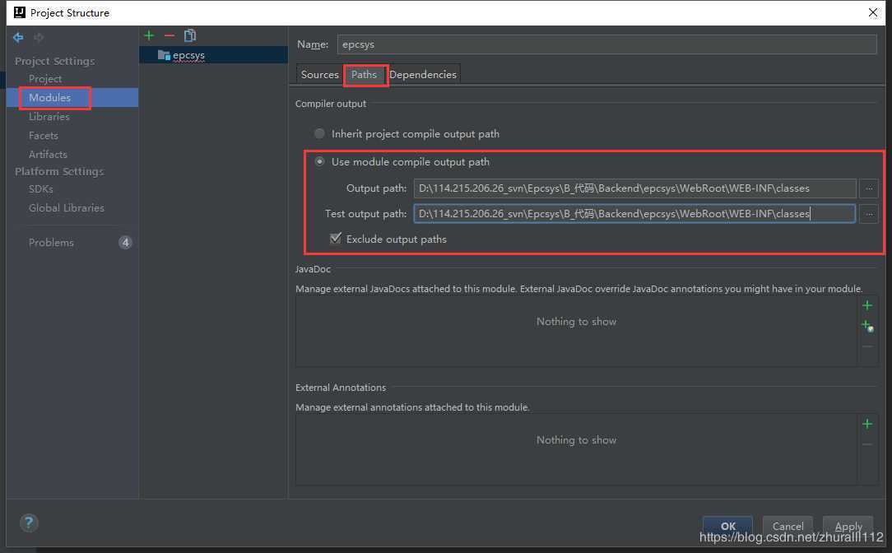Open Libraries settings section
892x553 pixels.
[49, 117]
